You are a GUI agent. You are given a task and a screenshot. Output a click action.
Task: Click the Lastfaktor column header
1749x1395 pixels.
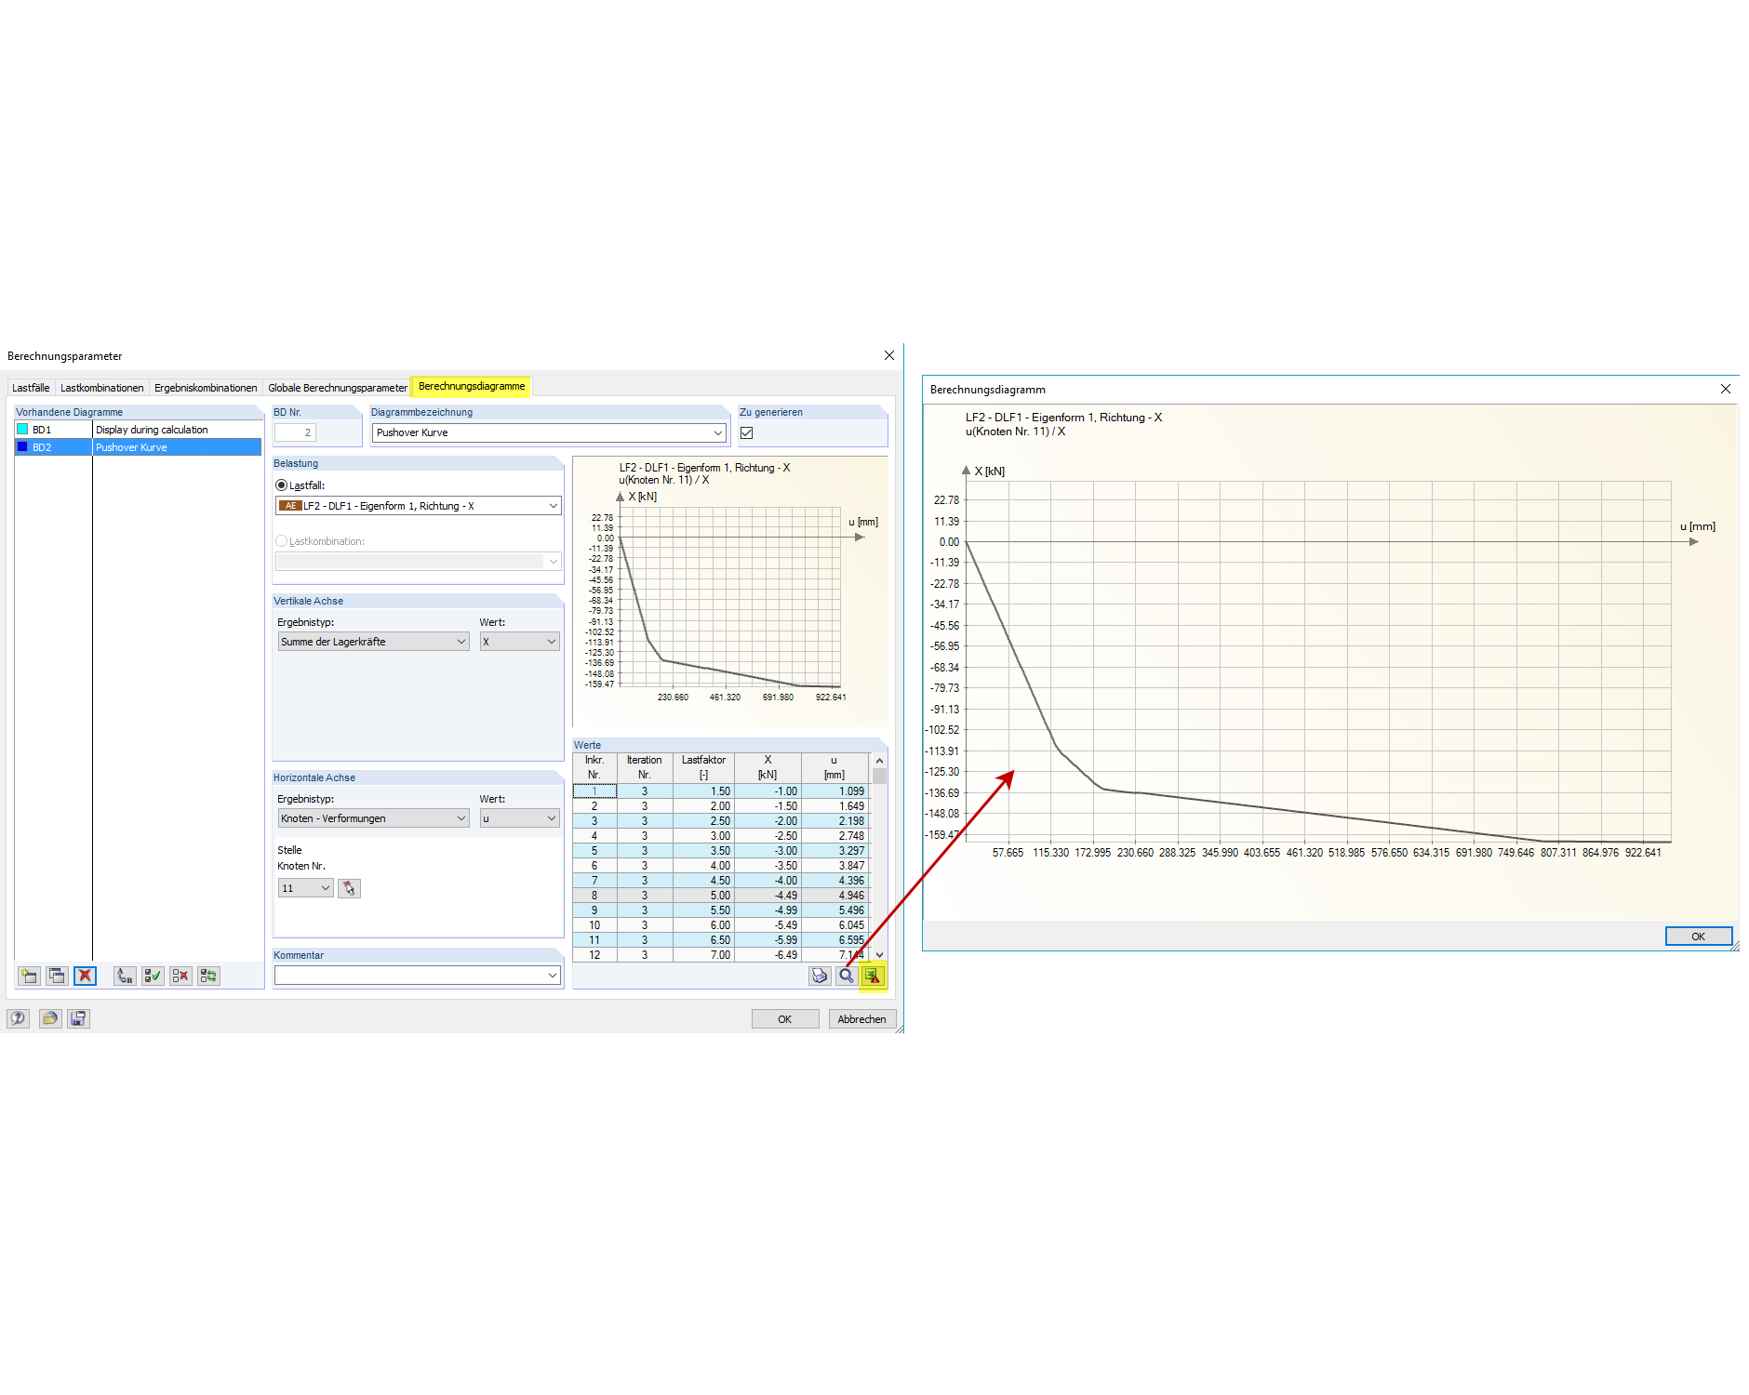[x=703, y=767]
